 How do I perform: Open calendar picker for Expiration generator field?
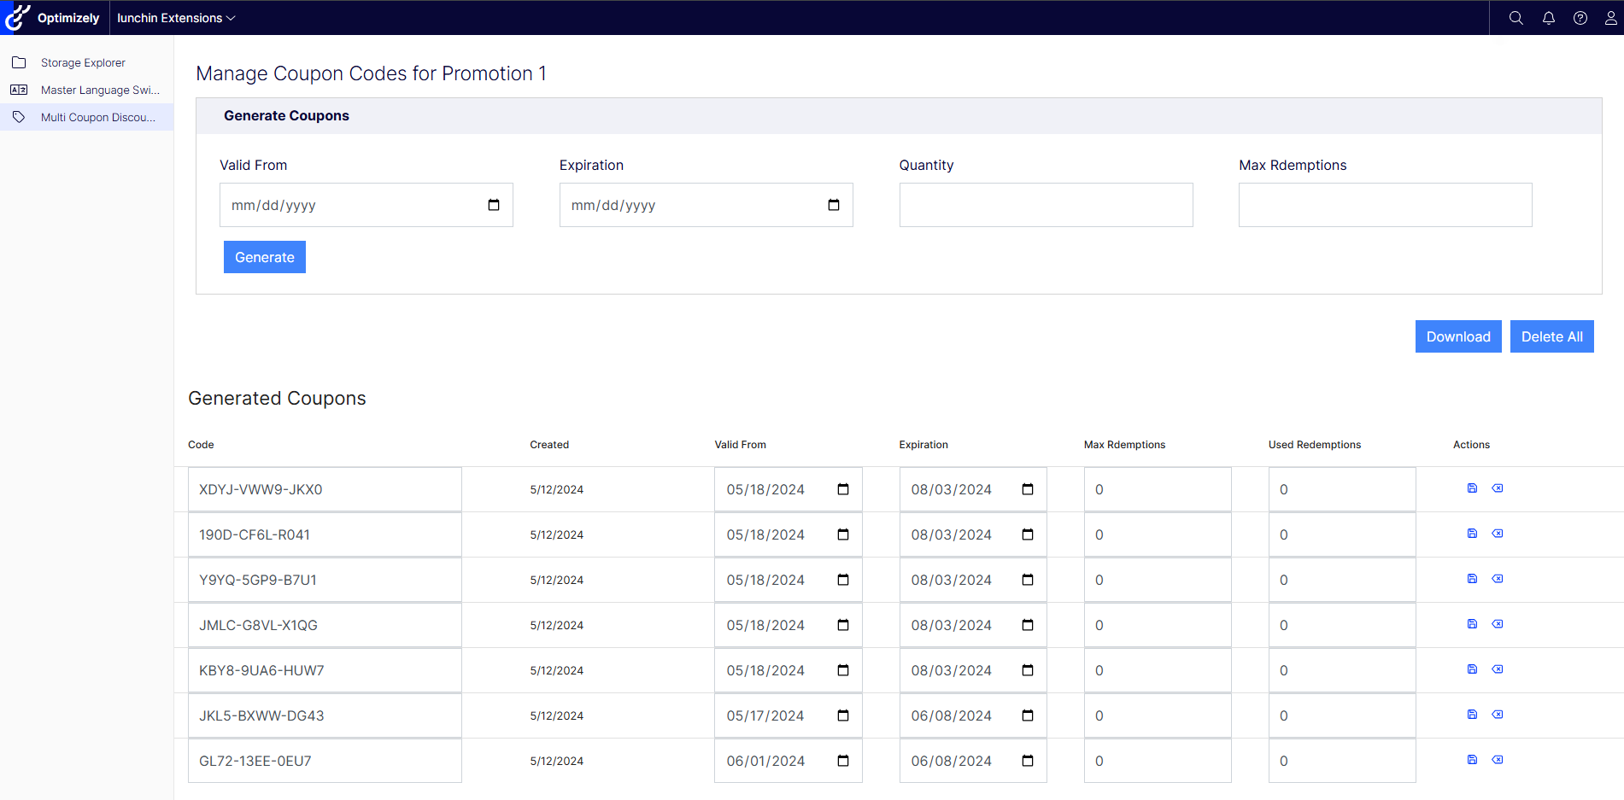coord(834,205)
